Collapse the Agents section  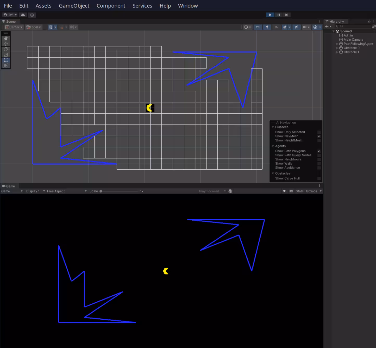coord(273,146)
